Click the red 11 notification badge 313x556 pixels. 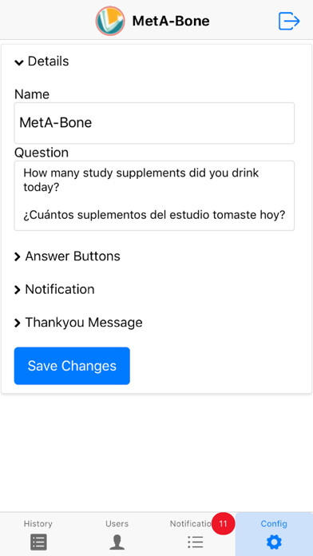click(x=223, y=523)
